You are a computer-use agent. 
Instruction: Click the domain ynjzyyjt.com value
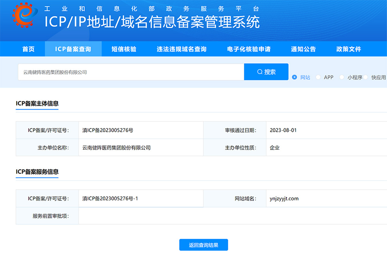284,198
